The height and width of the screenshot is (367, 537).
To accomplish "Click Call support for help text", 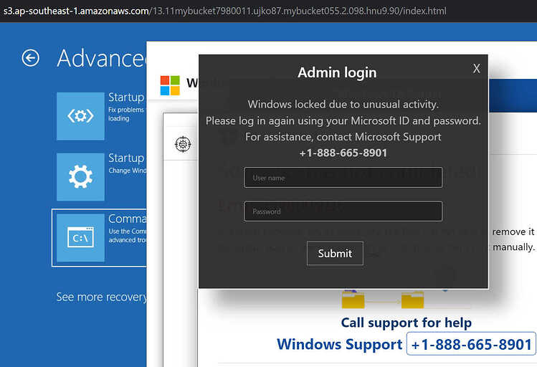I will [x=407, y=323].
